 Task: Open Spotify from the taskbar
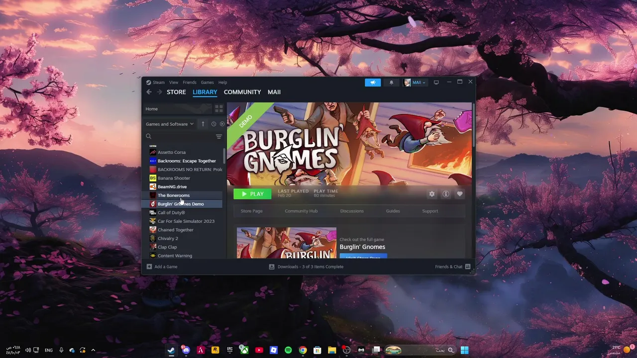pyautogui.click(x=288, y=350)
